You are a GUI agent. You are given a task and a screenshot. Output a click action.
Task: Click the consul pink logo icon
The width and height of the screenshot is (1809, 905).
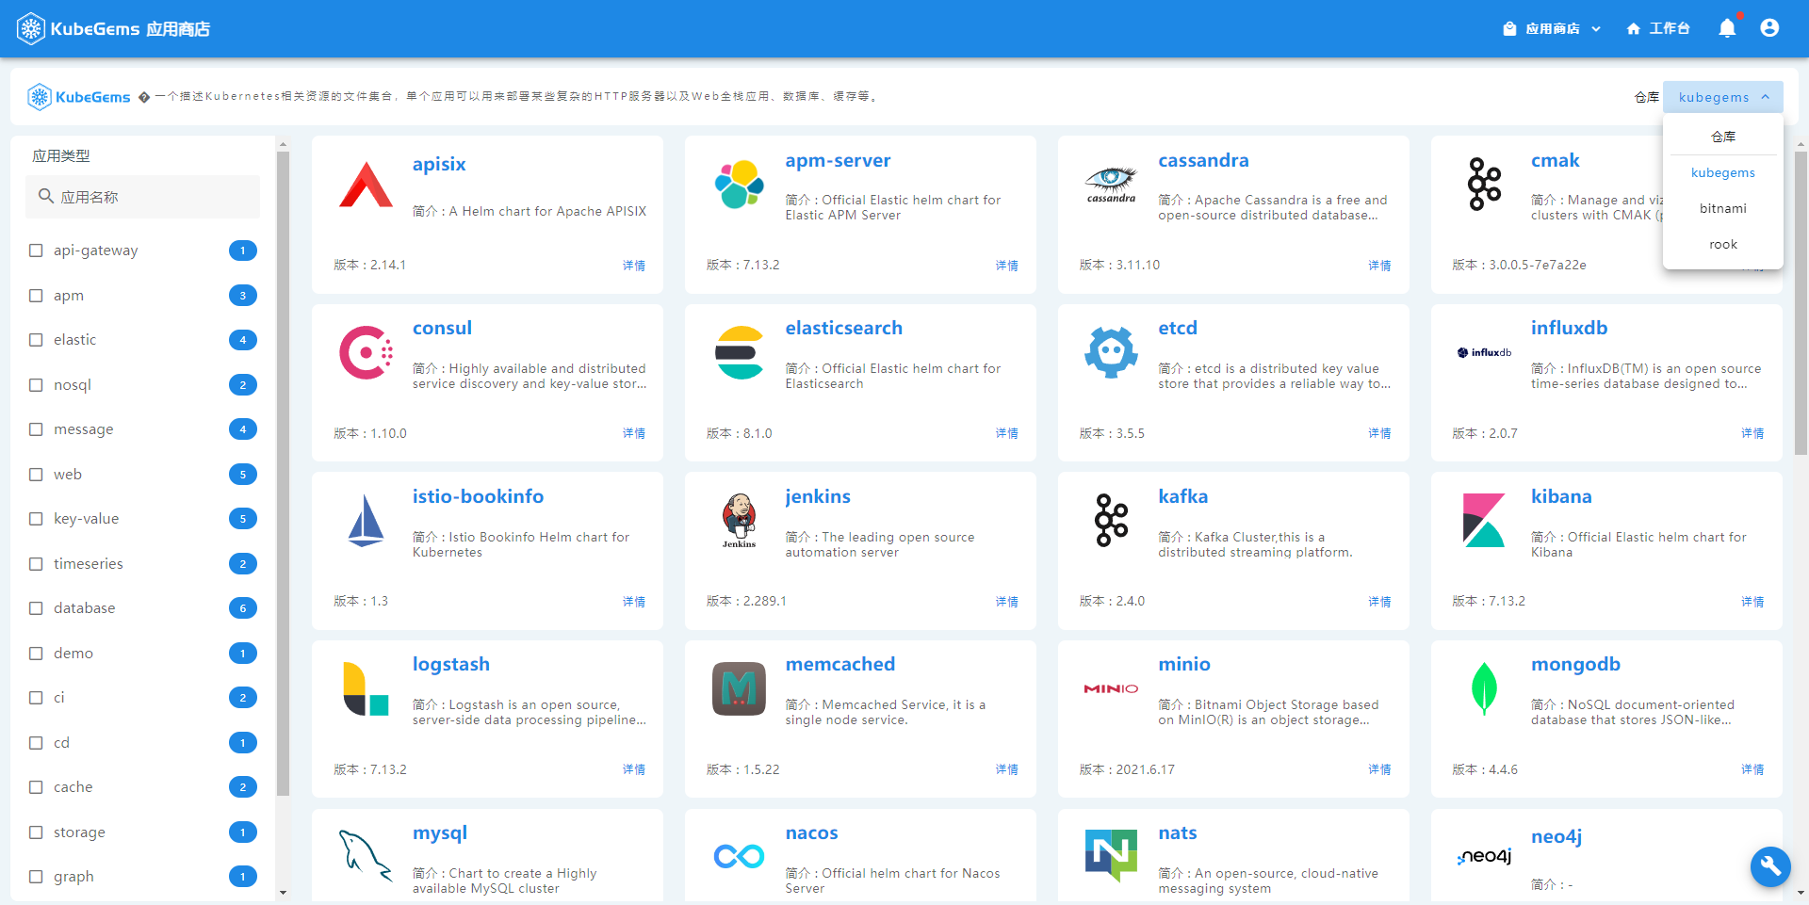coord(366,352)
